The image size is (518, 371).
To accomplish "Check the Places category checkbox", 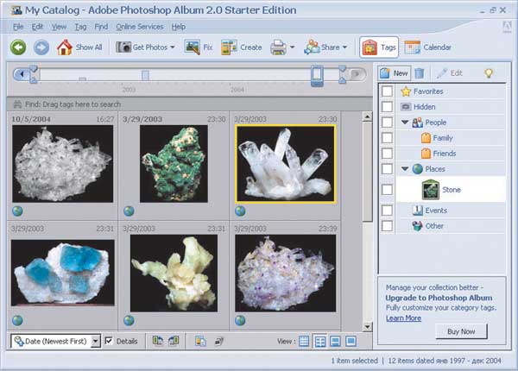I will point(387,168).
